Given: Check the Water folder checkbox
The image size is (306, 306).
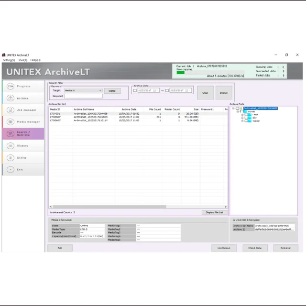Looking at the screenshot, I should tap(246, 121).
